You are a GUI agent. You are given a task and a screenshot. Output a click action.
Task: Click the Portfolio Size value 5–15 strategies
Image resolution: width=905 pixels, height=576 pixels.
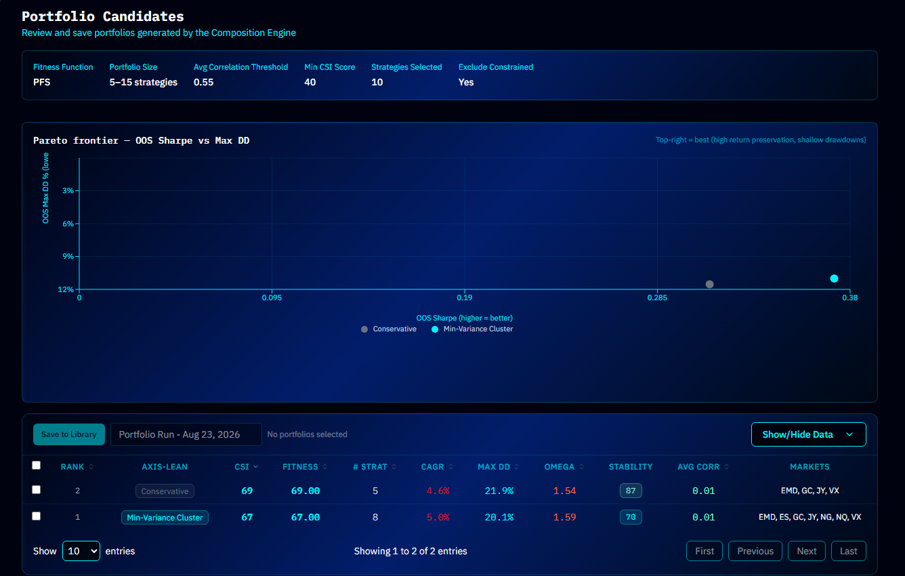coord(144,82)
